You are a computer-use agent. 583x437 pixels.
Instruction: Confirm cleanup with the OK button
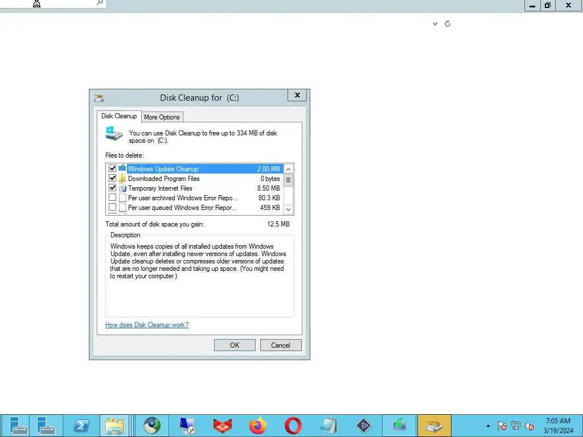click(x=235, y=345)
